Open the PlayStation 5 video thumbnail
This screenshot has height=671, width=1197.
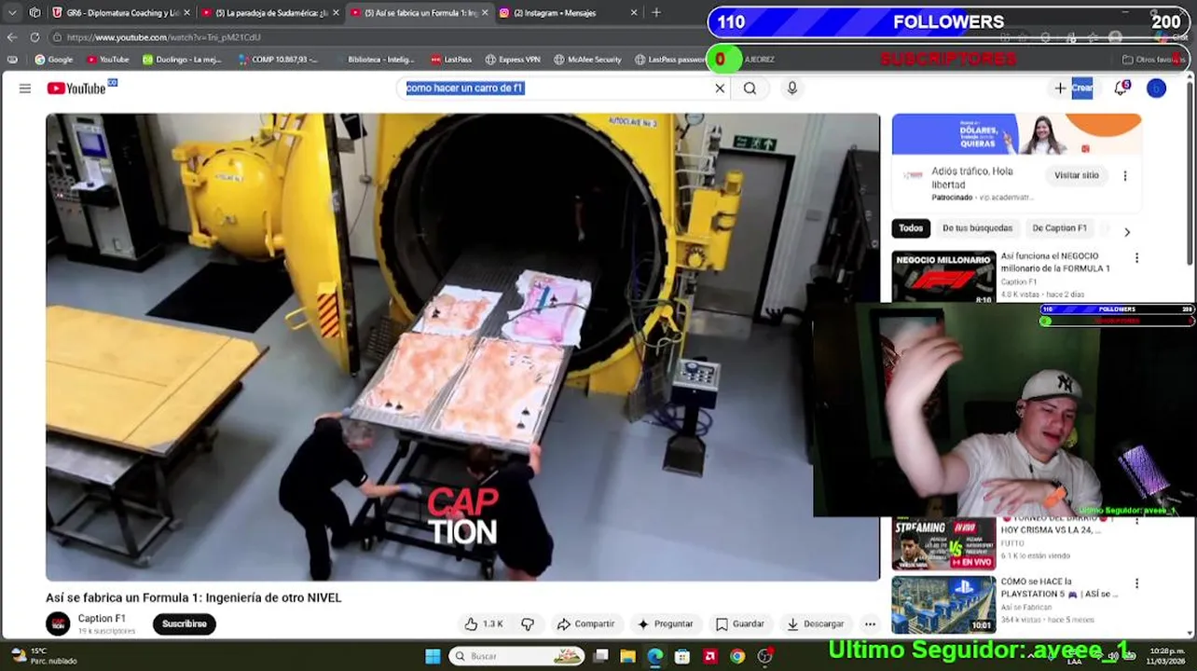click(x=943, y=604)
